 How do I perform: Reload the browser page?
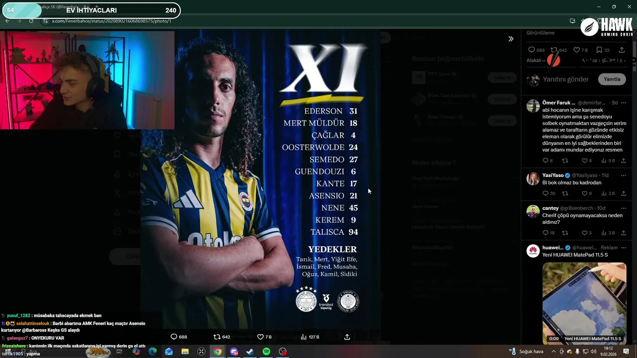31,21
